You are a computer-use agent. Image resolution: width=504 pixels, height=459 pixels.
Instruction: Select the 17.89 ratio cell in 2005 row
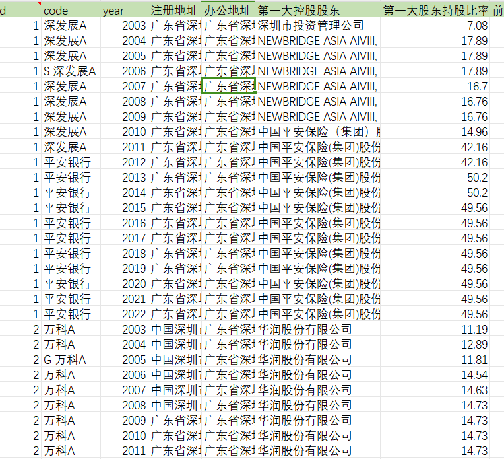(435, 56)
